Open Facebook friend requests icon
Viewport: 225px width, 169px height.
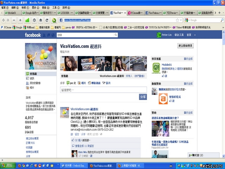click(44, 35)
